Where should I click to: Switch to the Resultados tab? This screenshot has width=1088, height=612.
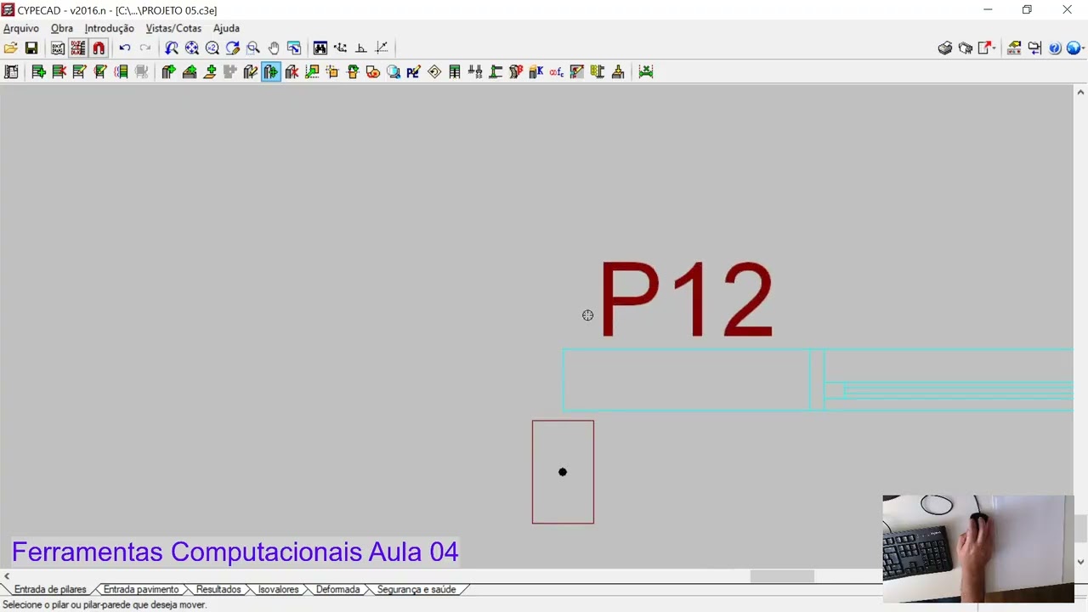218,589
